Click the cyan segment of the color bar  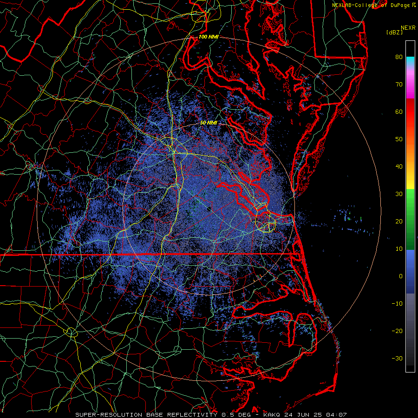pos(410,61)
